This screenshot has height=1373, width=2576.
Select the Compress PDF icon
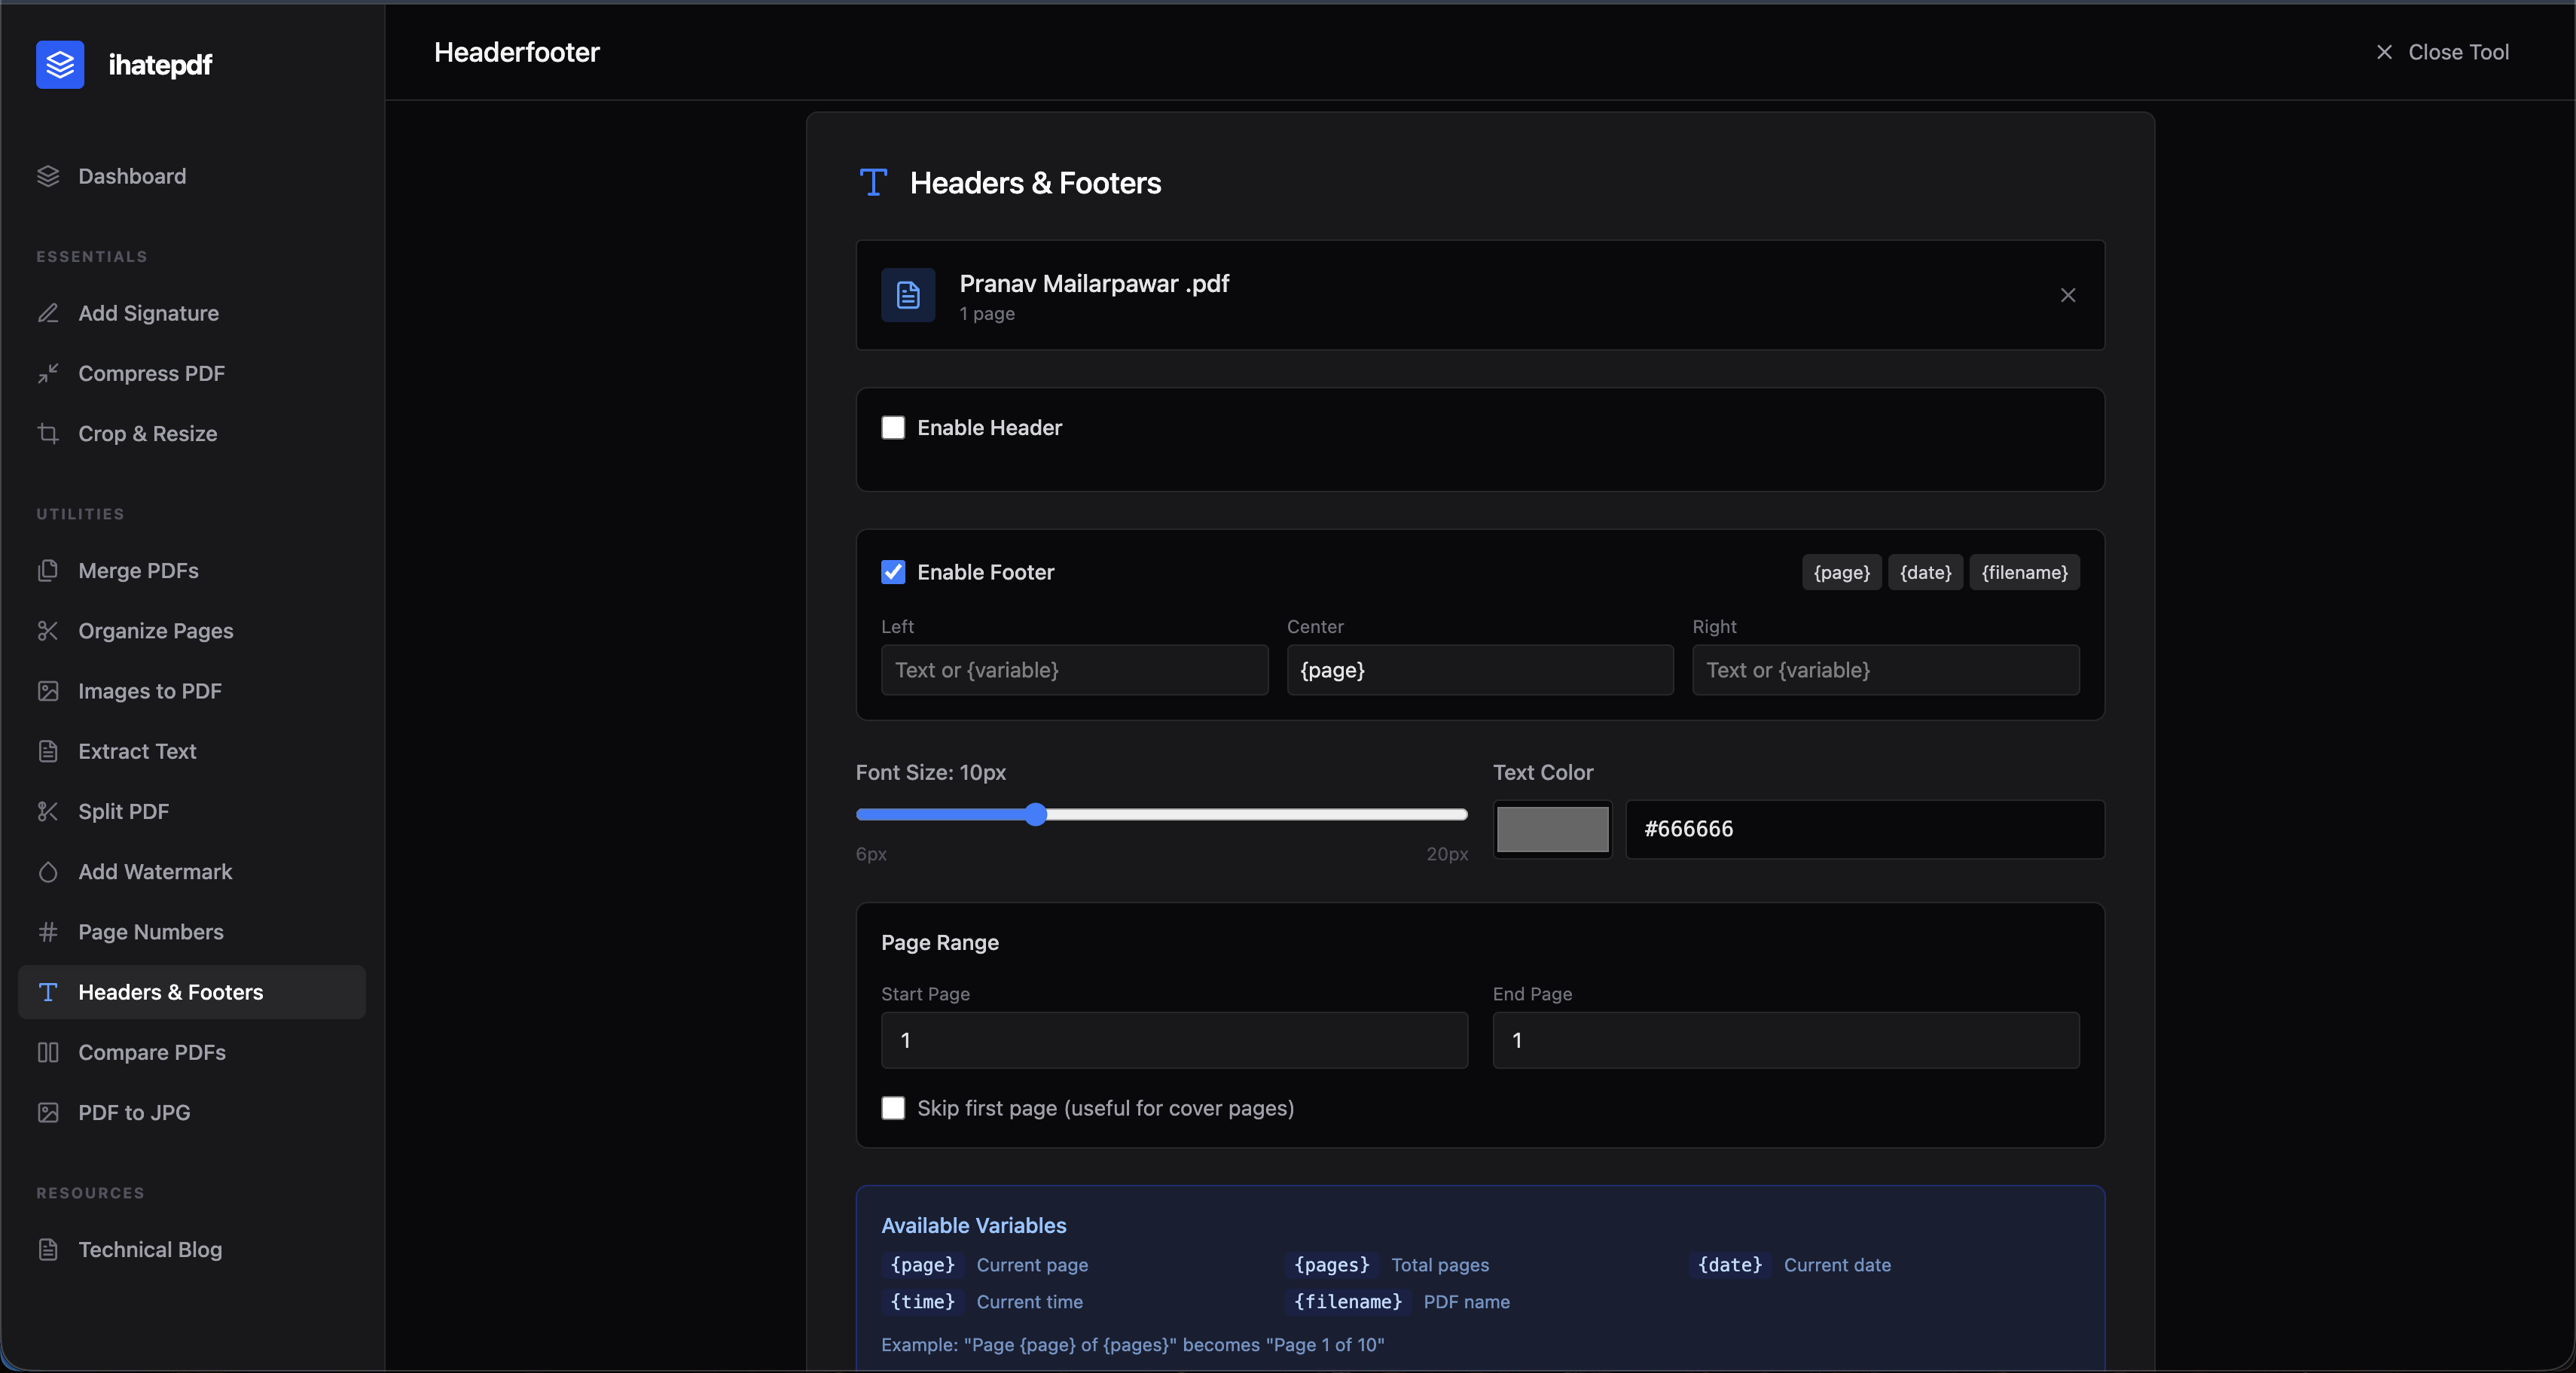click(48, 373)
